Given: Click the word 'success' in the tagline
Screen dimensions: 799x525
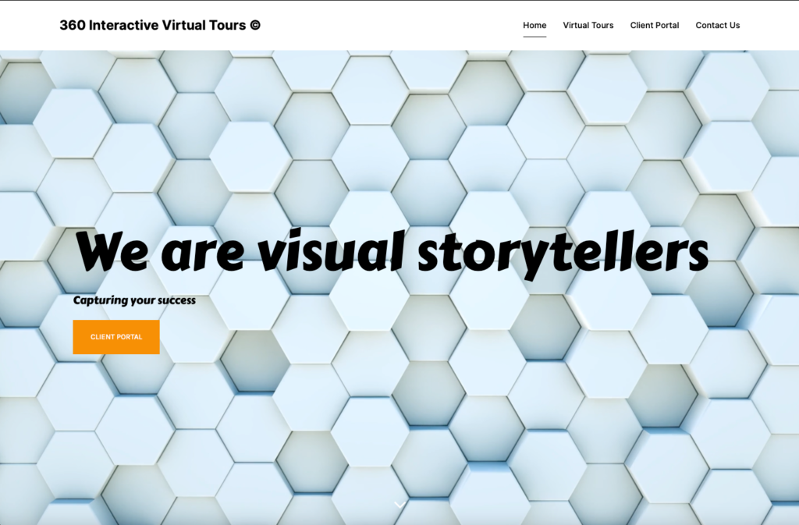Looking at the screenshot, I should point(176,300).
